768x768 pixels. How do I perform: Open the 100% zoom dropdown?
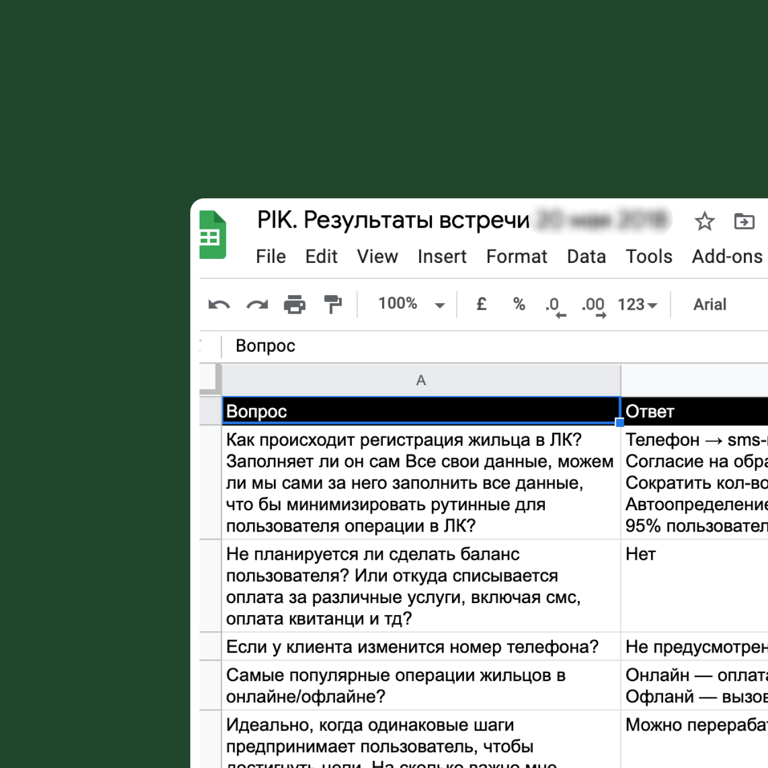[411, 304]
